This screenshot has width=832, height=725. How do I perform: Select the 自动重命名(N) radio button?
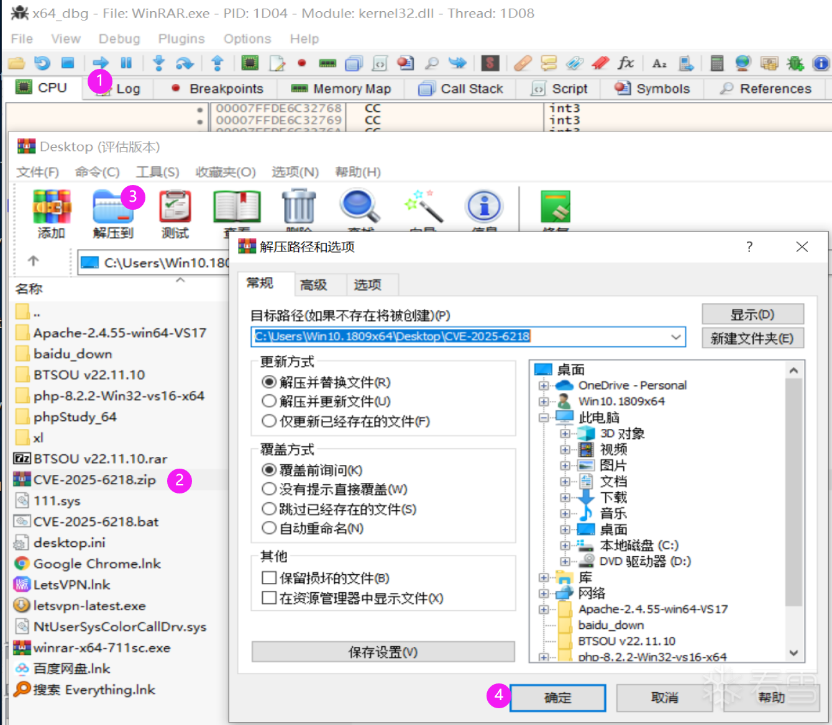tap(268, 528)
